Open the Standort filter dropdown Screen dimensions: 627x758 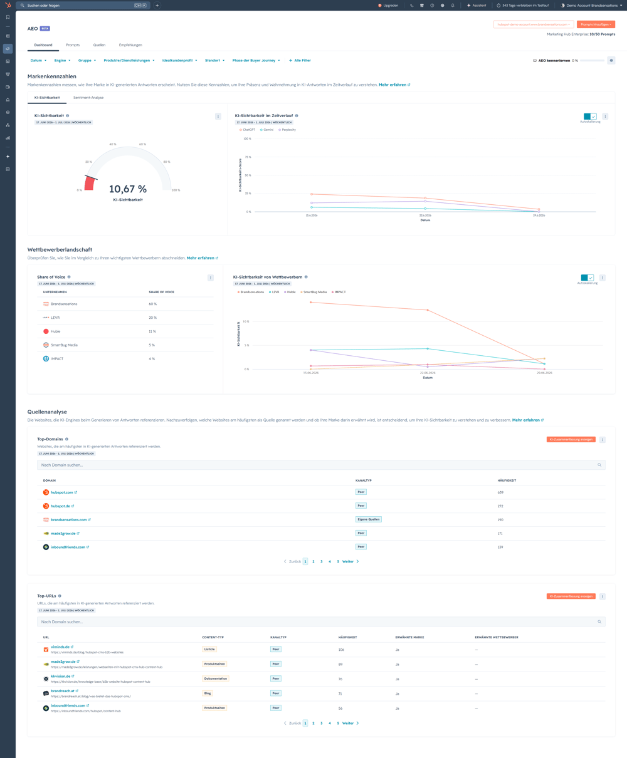[215, 61]
